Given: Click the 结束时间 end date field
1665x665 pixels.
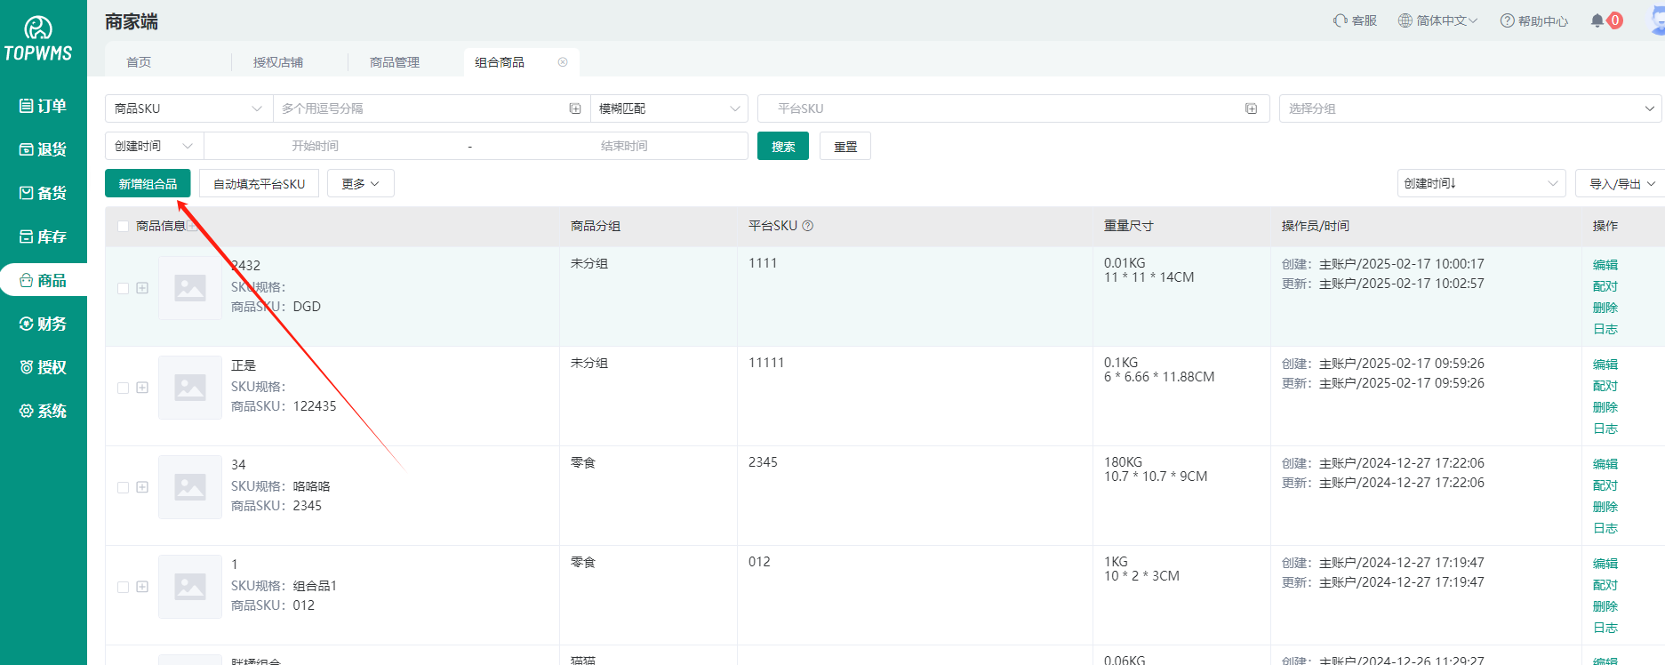Looking at the screenshot, I should pyautogui.click(x=624, y=146).
